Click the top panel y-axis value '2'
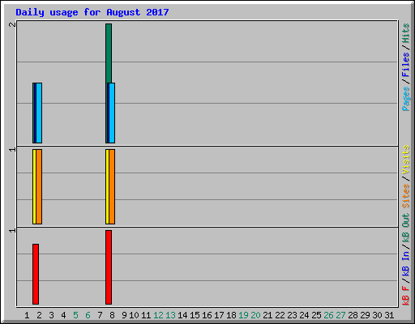This screenshot has height=324, width=415. 12,24
